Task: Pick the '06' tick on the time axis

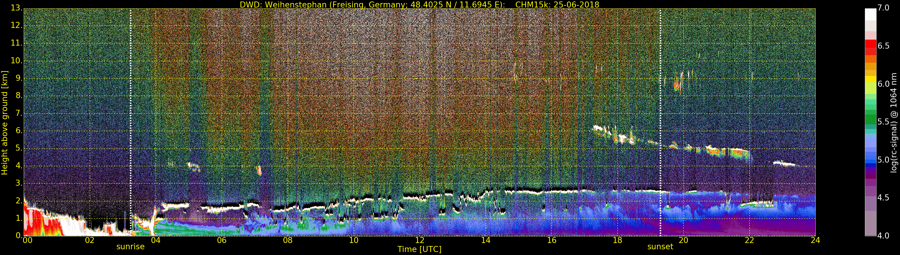Action: click(222, 240)
